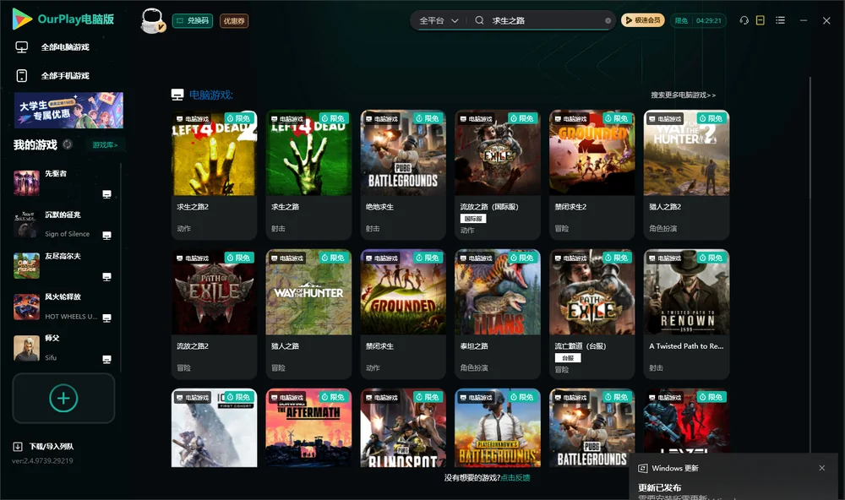Open the 流放之路2 game card
The image size is (845, 500).
click(214, 314)
